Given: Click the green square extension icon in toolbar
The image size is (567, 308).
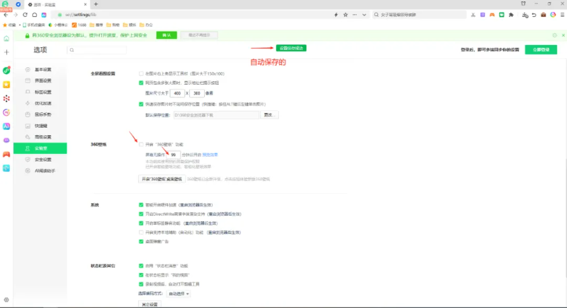Looking at the screenshot, I should [x=502, y=15].
